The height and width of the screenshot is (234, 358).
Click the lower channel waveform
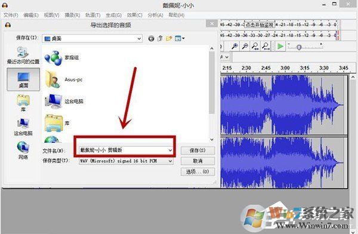coord(284,162)
